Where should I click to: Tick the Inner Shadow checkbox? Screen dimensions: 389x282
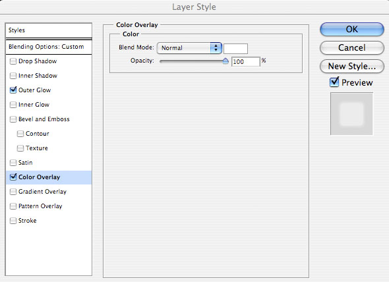pos(13,76)
